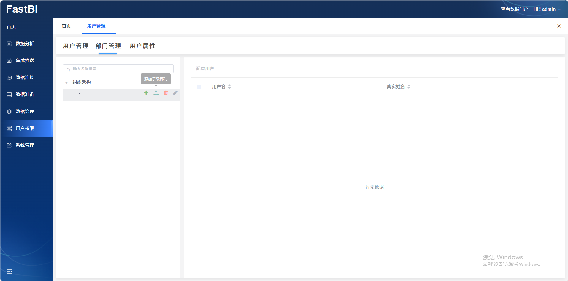This screenshot has width=568, height=281.
Task: Edit department 1 using the pencil icon
Action: pyautogui.click(x=175, y=93)
